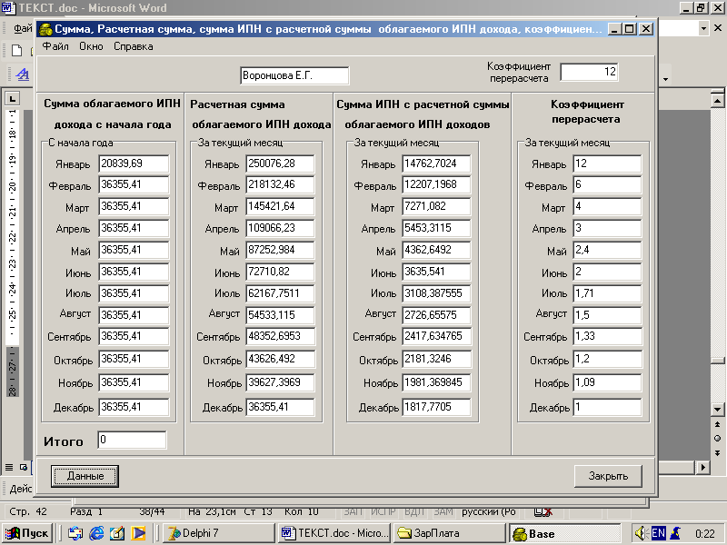Click the employee name field Воронцова Е.Г.
This screenshot has height=545, width=727.
[294, 75]
